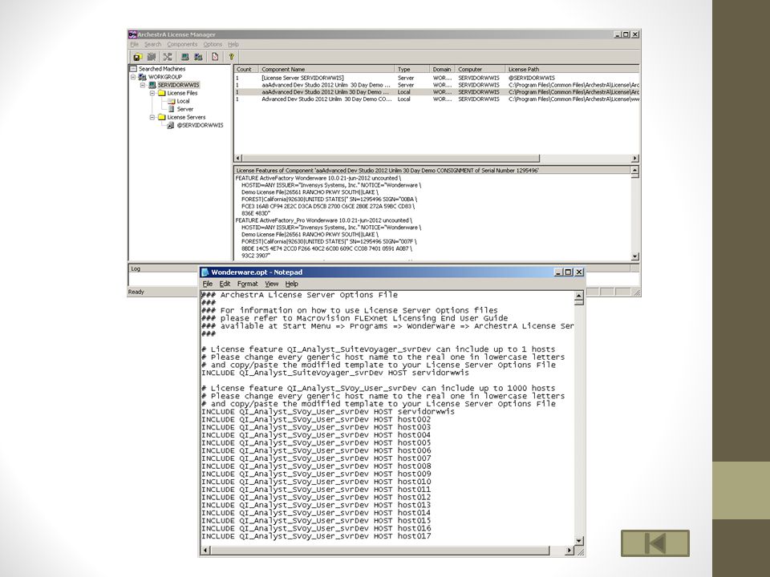Click left arrow of component list scrollbar

pyautogui.click(x=238, y=158)
